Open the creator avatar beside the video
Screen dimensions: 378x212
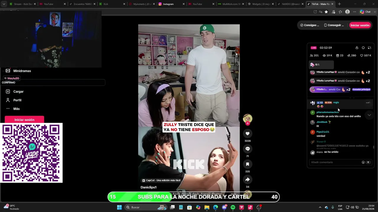(247, 118)
